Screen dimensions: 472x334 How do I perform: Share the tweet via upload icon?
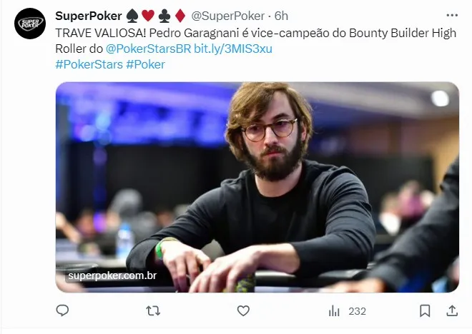[452, 311]
